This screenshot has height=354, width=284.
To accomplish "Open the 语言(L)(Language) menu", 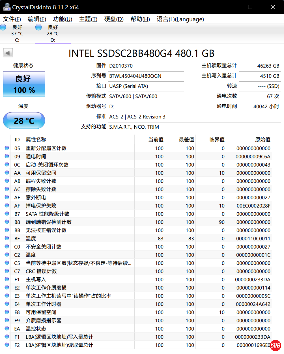I will [180, 19].
